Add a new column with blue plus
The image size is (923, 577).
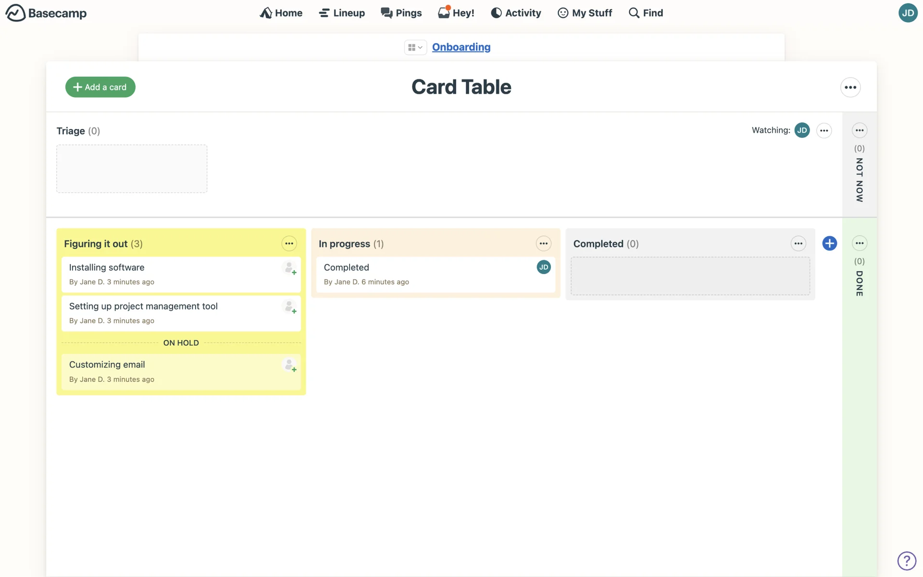(829, 243)
